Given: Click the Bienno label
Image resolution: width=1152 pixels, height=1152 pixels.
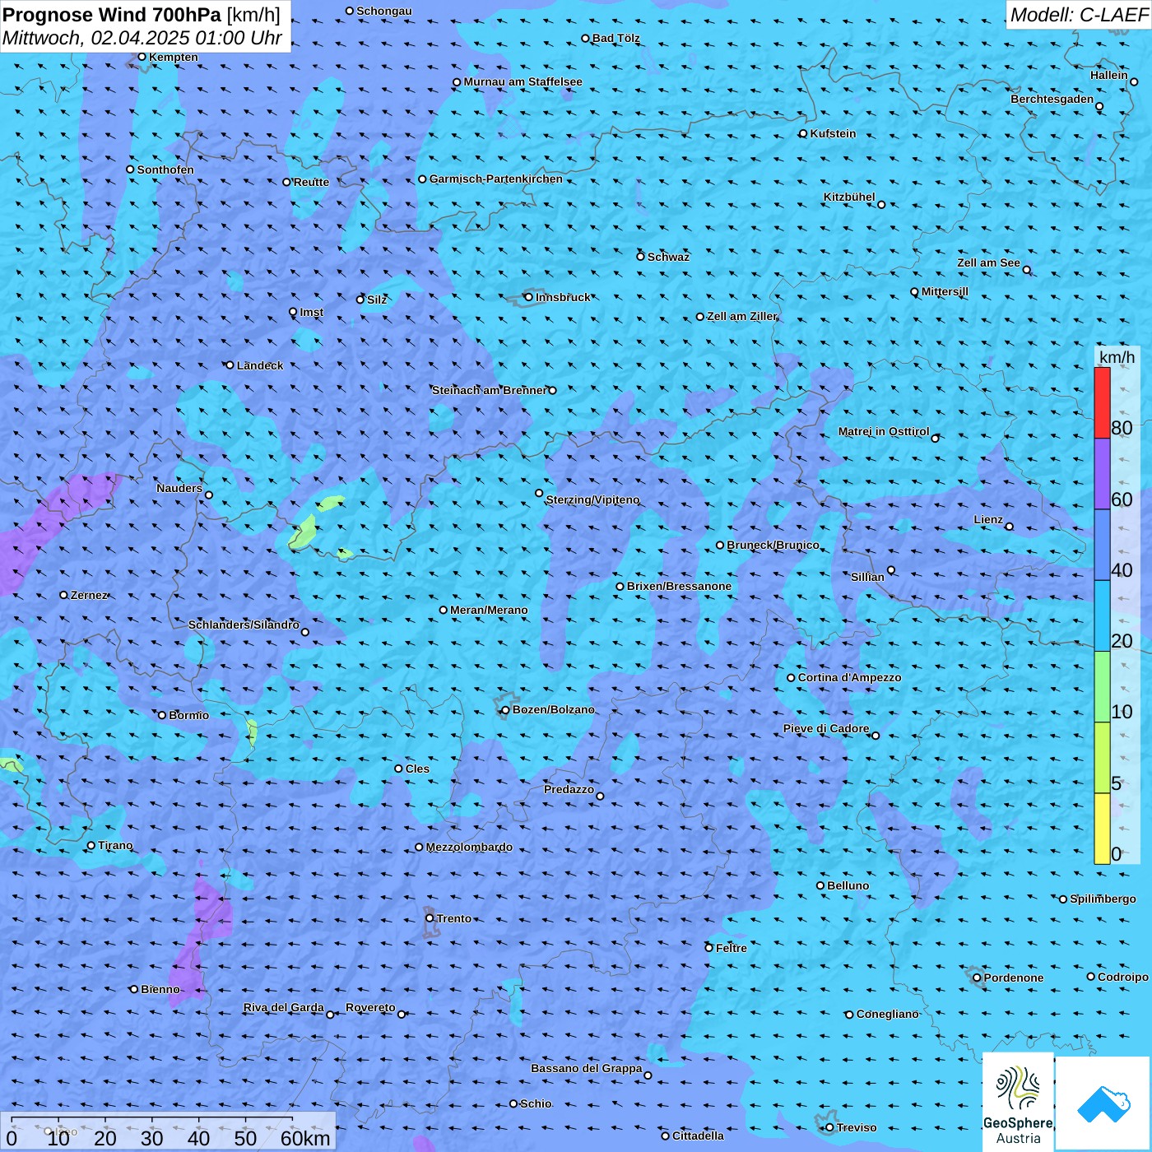Looking at the screenshot, I should coord(160,989).
